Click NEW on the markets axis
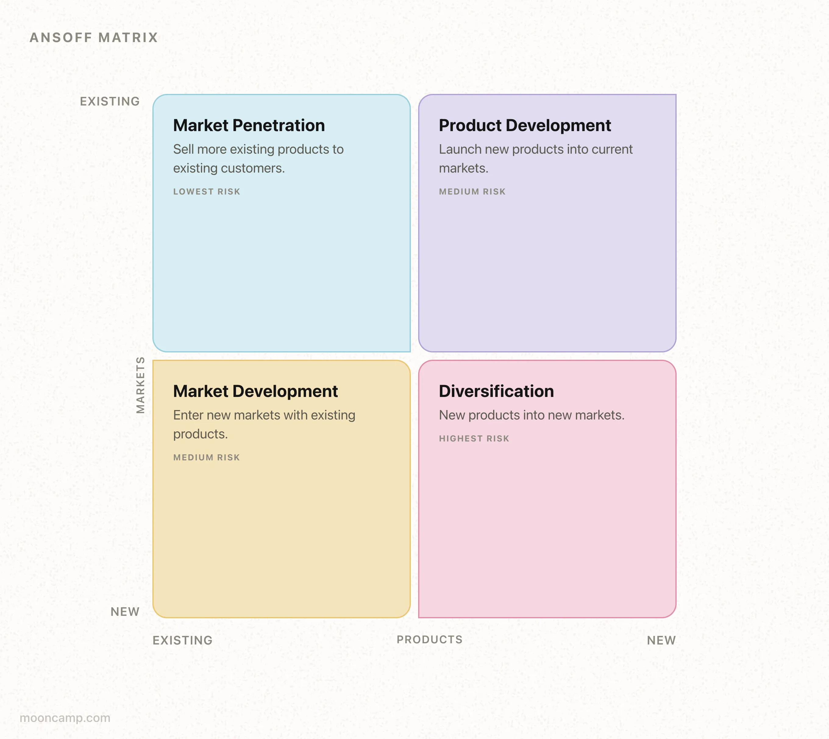Viewport: 829px width, 739px height. (125, 612)
